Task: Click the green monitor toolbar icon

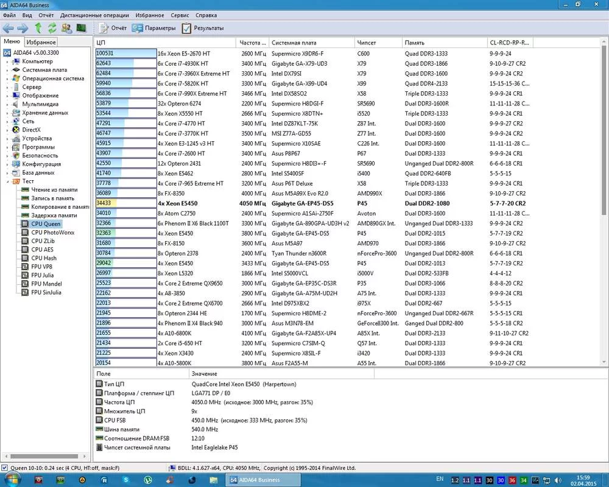Action: (x=81, y=28)
